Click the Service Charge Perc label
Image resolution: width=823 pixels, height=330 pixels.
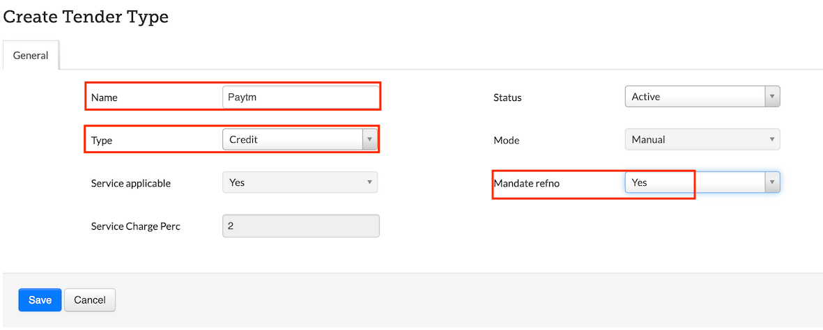(135, 226)
